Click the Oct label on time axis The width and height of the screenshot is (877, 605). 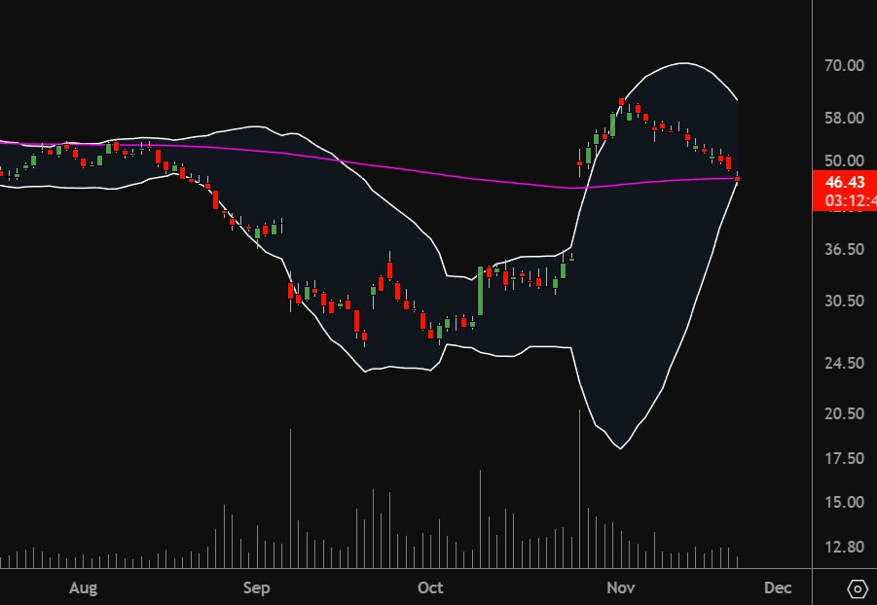(430, 588)
